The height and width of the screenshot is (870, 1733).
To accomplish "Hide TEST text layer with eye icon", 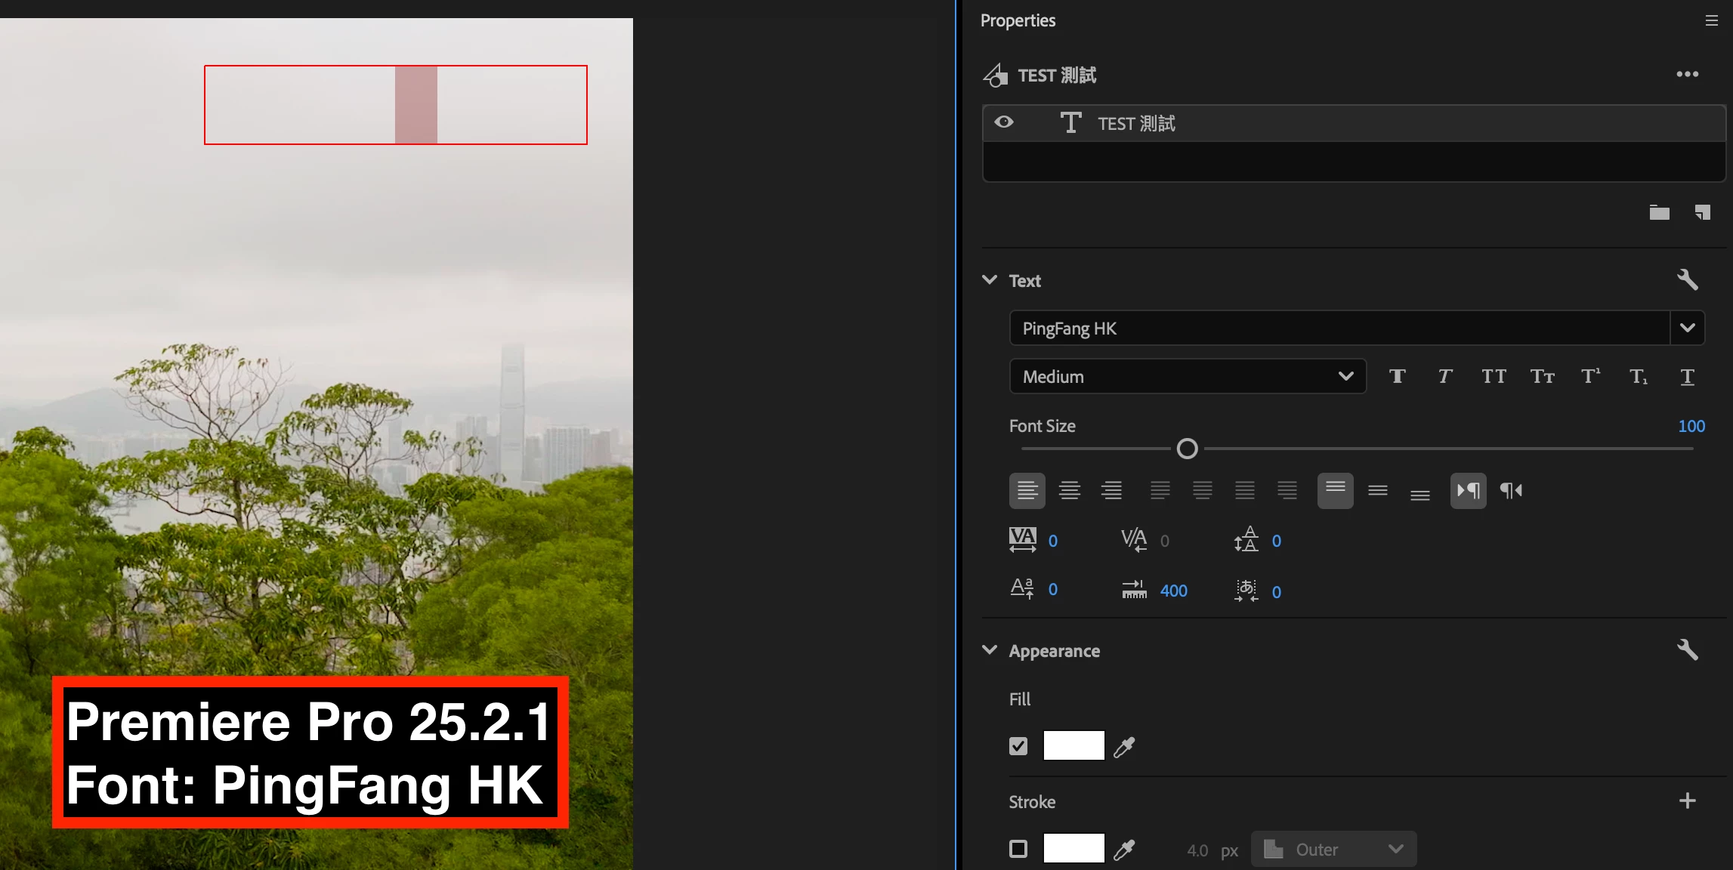I will coord(1004,122).
